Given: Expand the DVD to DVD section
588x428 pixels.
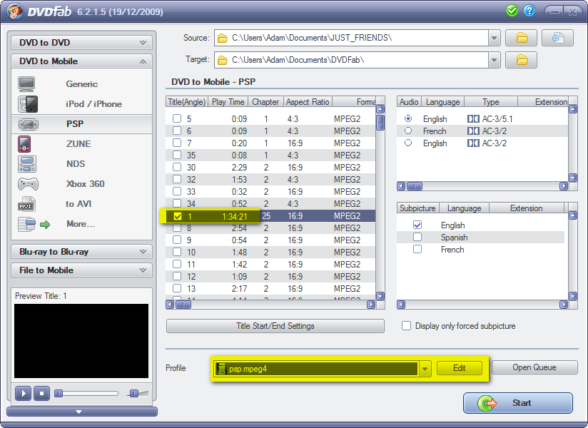Looking at the screenshot, I should [x=81, y=43].
